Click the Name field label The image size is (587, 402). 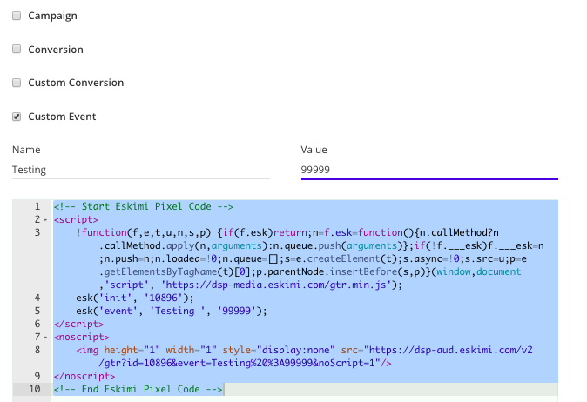26,150
